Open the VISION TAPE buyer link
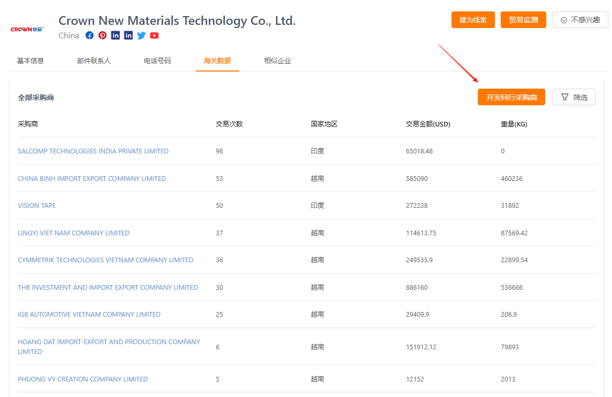 point(37,206)
